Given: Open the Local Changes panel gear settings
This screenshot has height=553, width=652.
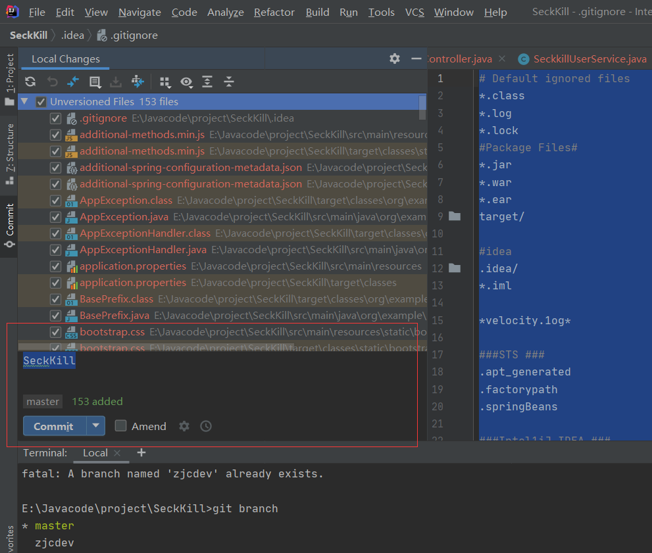Looking at the screenshot, I should click(395, 59).
